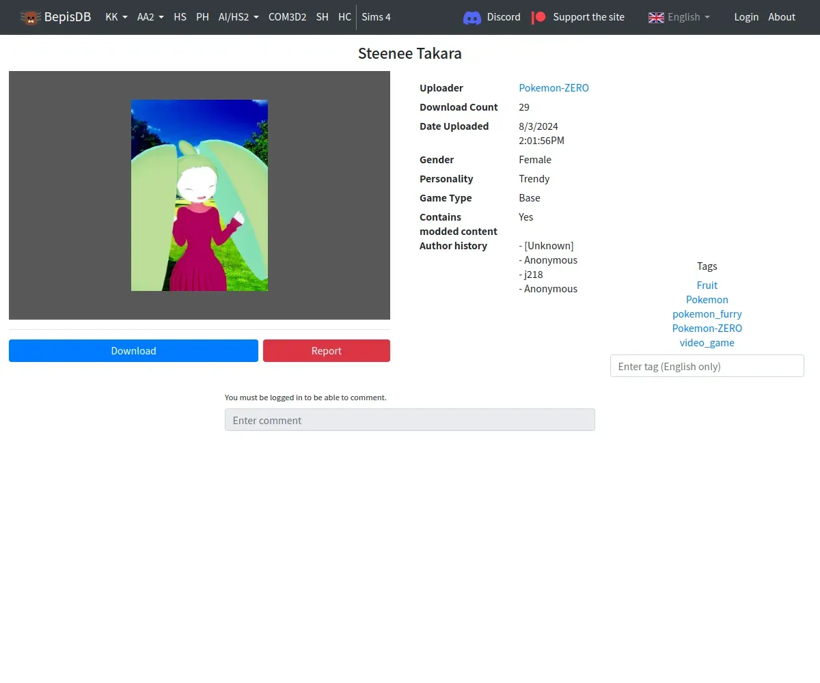Click the UK flag language icon
The width and height of the screenshot is (820, 683).
click(656, 17)
